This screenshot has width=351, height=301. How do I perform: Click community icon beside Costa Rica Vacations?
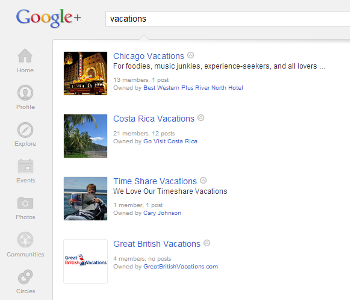[201, 118]
